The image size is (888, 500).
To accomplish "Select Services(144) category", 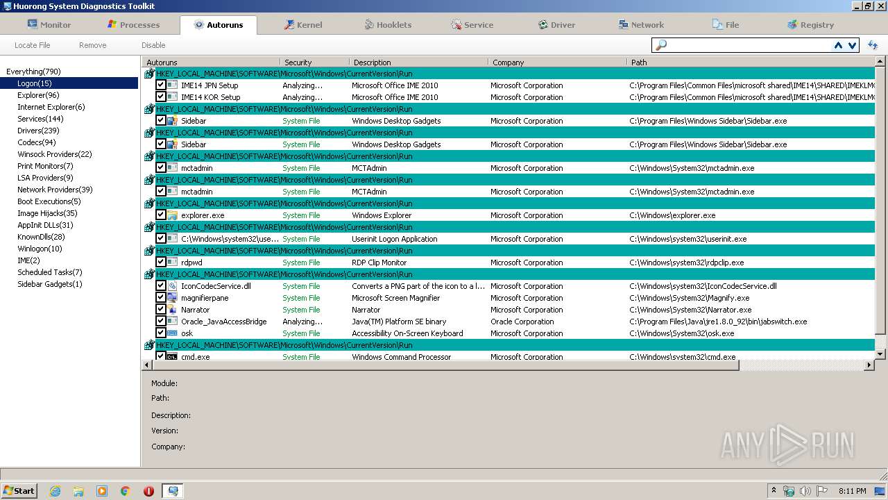I will pyautogui.click(x=40, y=119).
